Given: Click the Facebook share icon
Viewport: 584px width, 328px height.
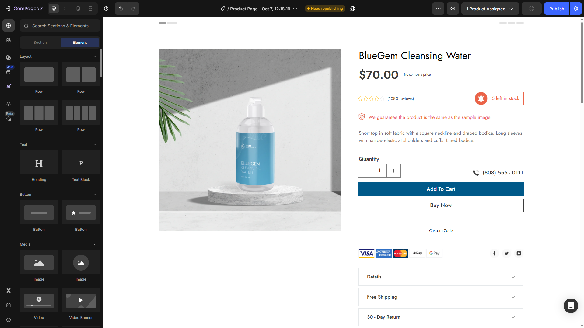Looking at the screenshot, I should [494, 253].
